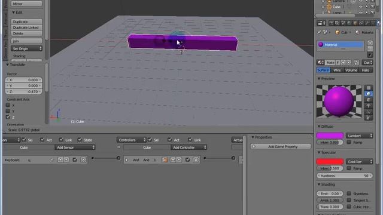Click the material node toggle icon
The image size is (383, 215).
click(357, 63)
